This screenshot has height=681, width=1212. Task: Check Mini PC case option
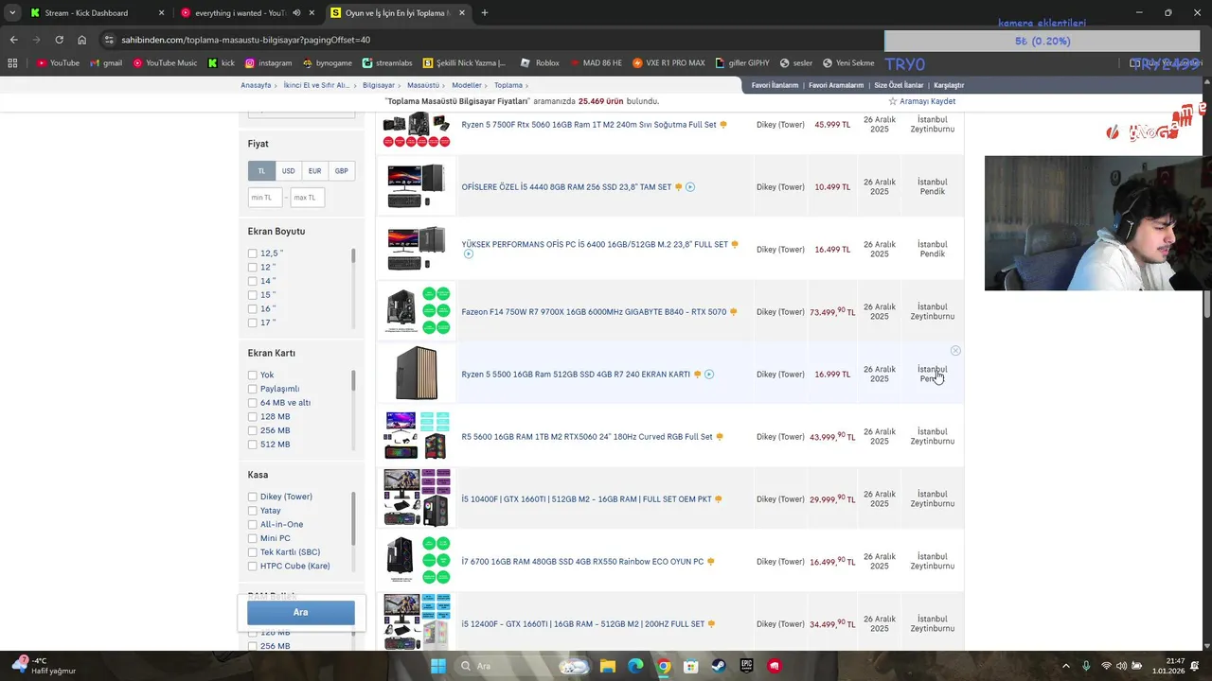point(253,538)
